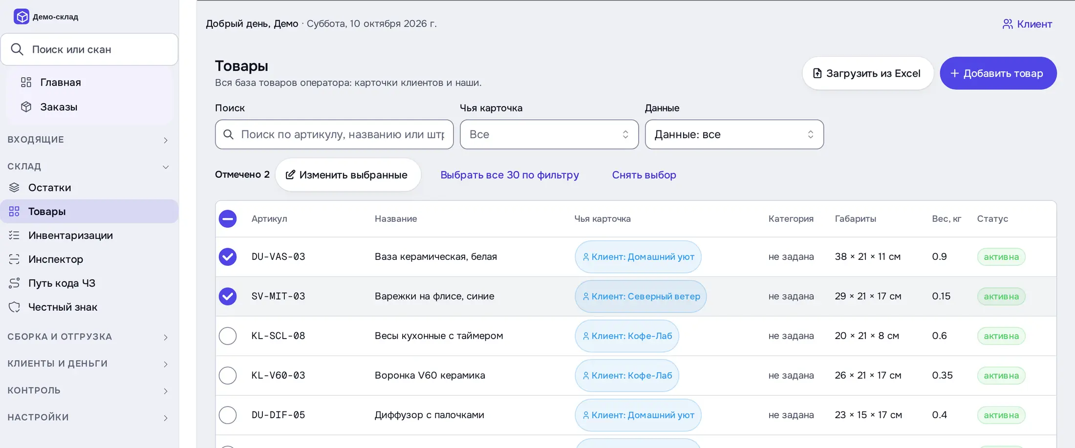The width and height of the screenshot is (1075, 448).
Task: Click the Товары grid icon in sidebar
Action: pos(14,212)
